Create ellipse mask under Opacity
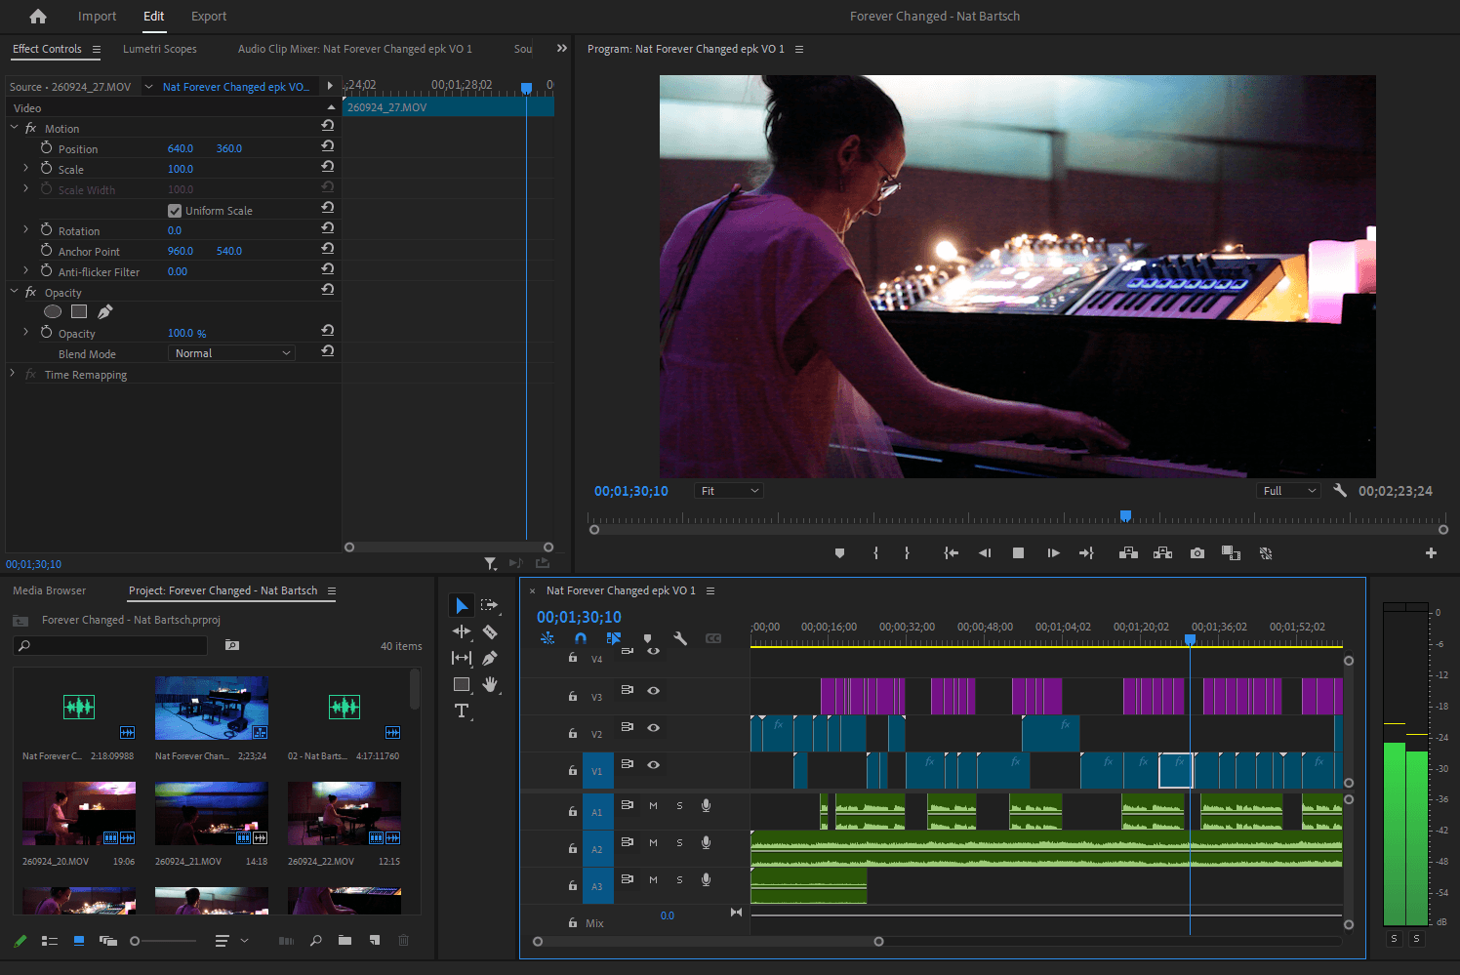 53,312
